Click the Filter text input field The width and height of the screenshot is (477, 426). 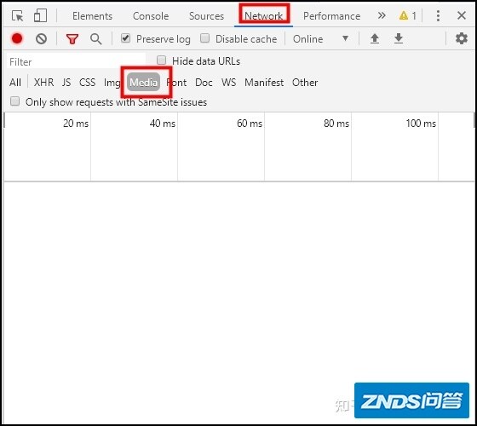coord(76,61)
